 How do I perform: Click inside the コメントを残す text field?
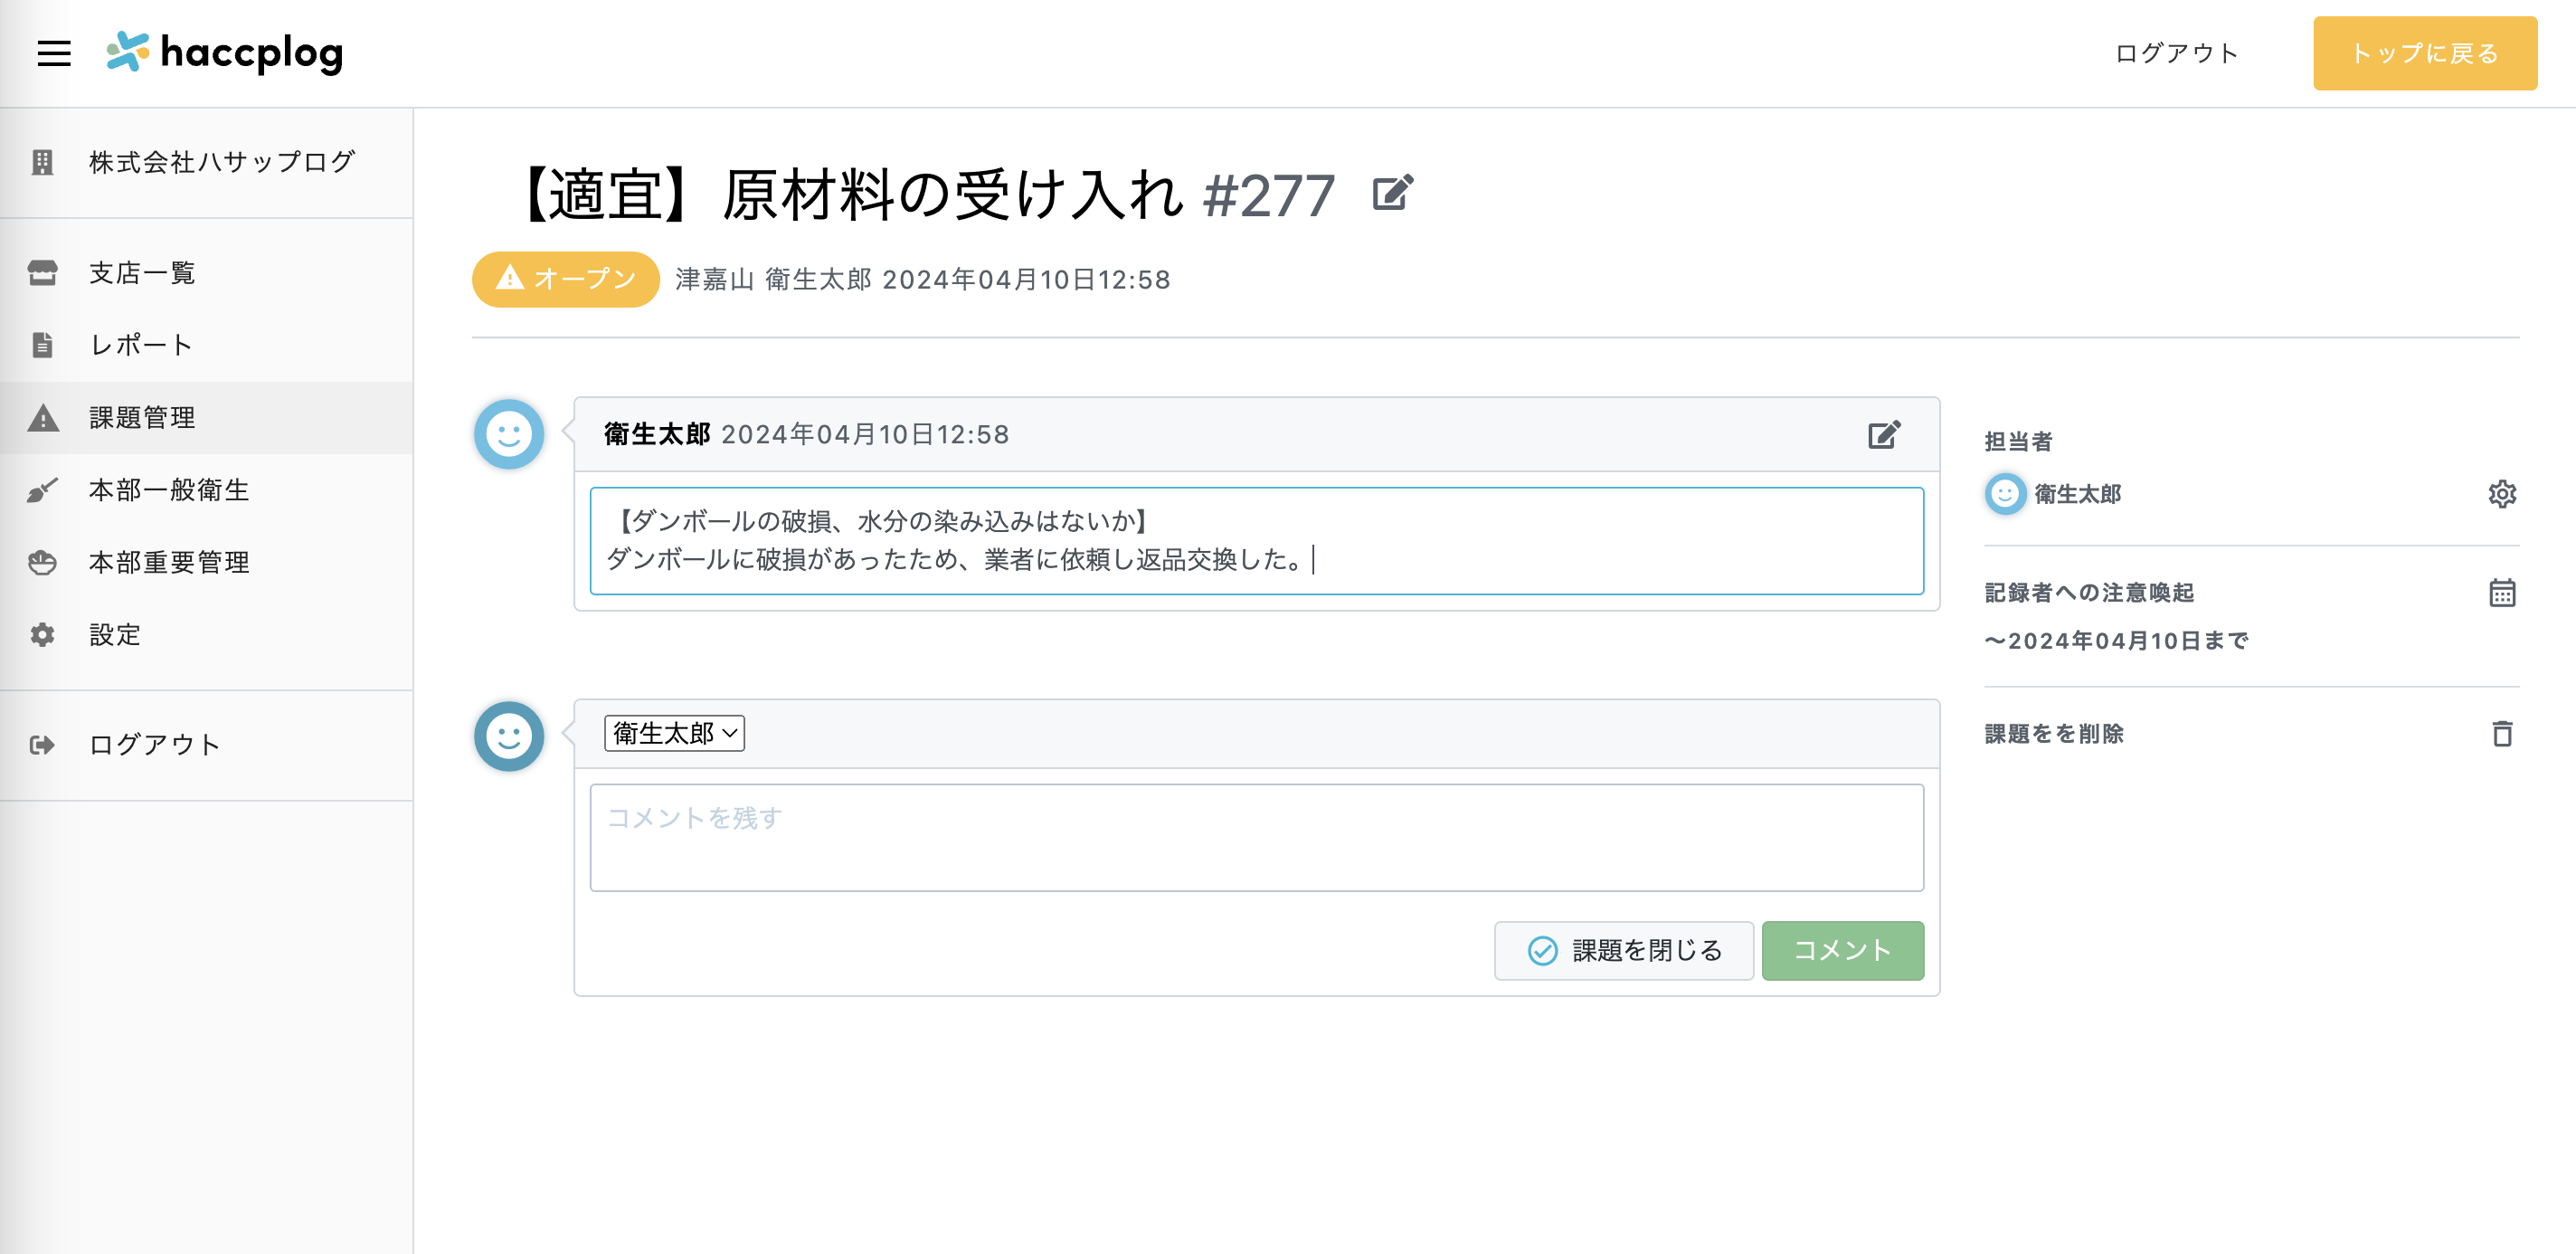click(1256, 837)
